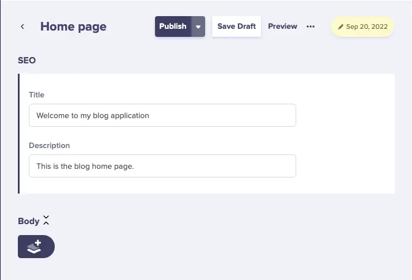This screenshot has width=412, height=280.
Task: Focus the SEO Description input field
Action: [162, 166]
